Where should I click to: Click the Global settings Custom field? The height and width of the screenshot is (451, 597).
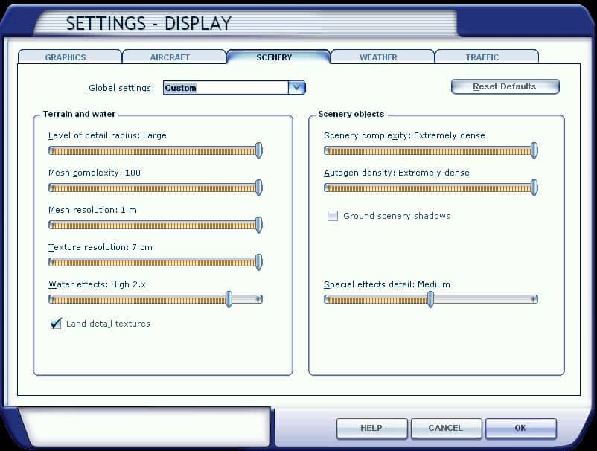[x=225, y=88]
